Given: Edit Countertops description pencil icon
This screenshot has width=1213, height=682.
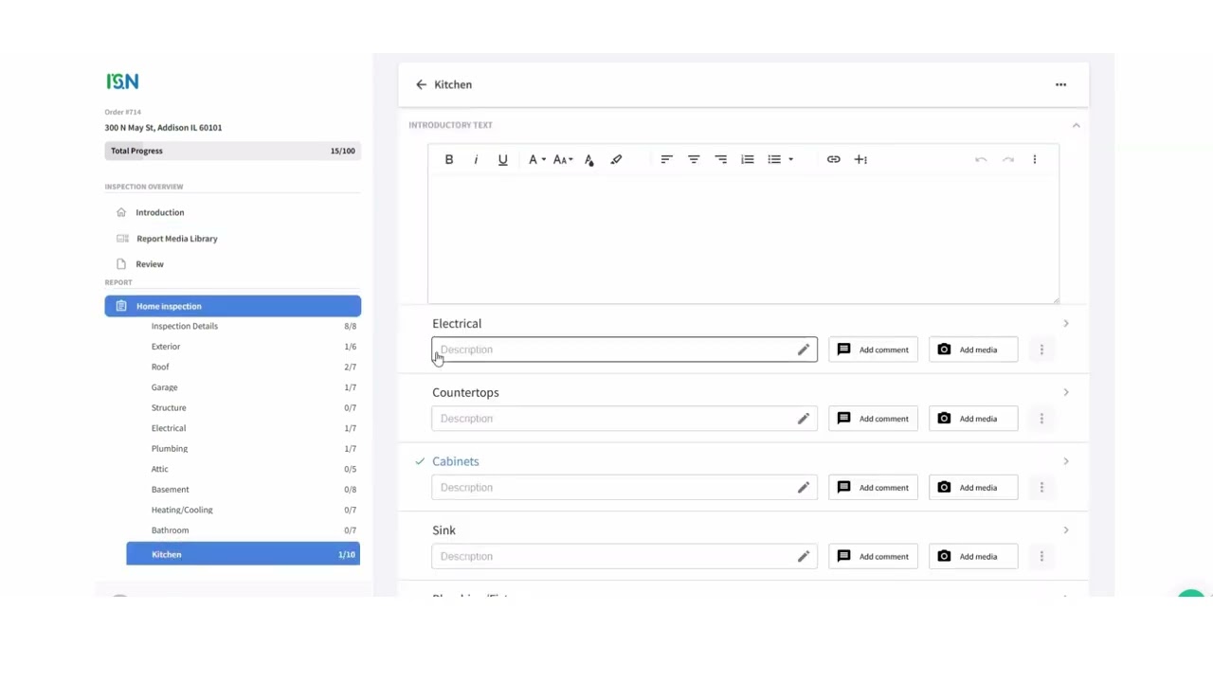Looking at the screenshot, I should 803,419.
